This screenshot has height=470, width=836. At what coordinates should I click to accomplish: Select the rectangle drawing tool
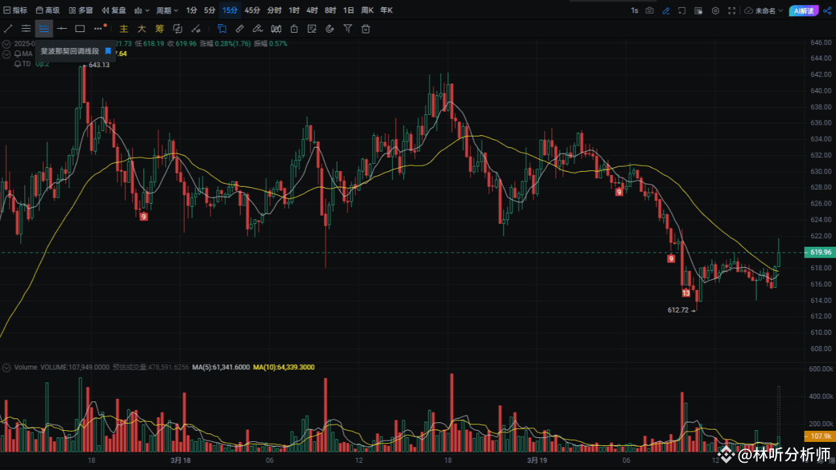tap(80, 28)
